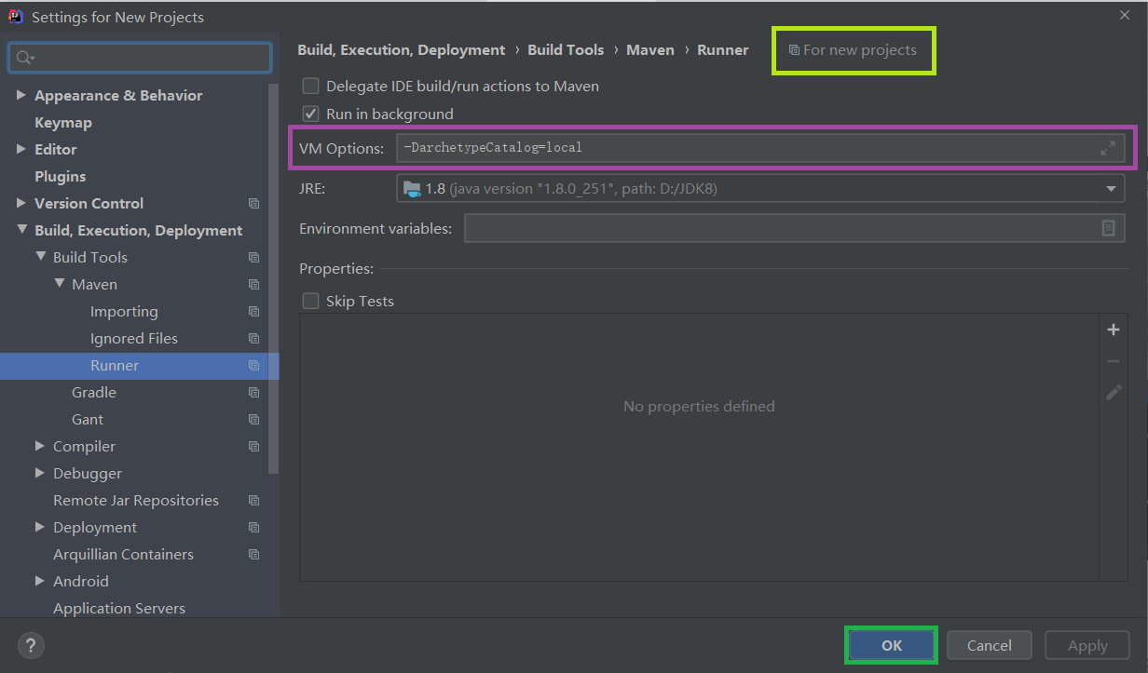Open Ignored Files under Maven
This screenshot has width=1148, height=673.
click(x=134, y=338)
